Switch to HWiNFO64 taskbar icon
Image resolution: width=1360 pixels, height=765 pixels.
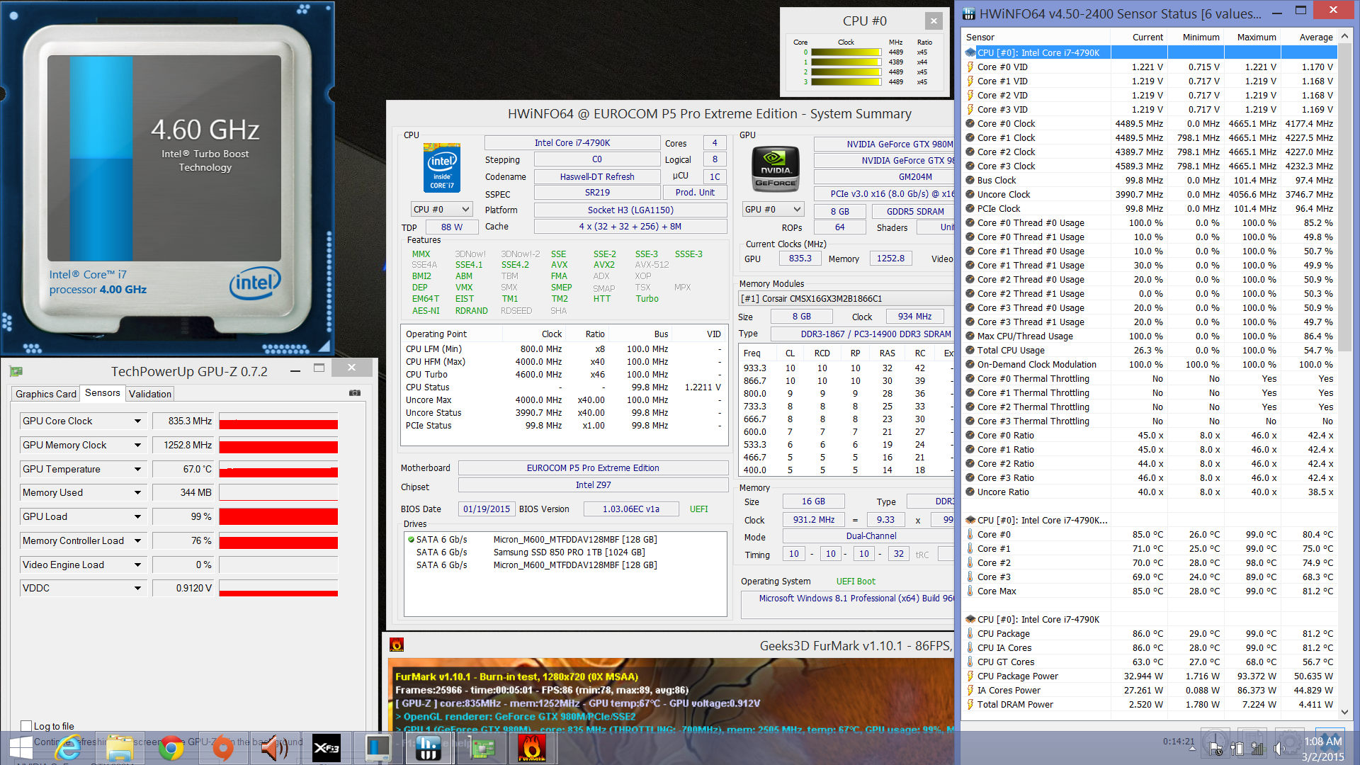click(x=429, y=748)
